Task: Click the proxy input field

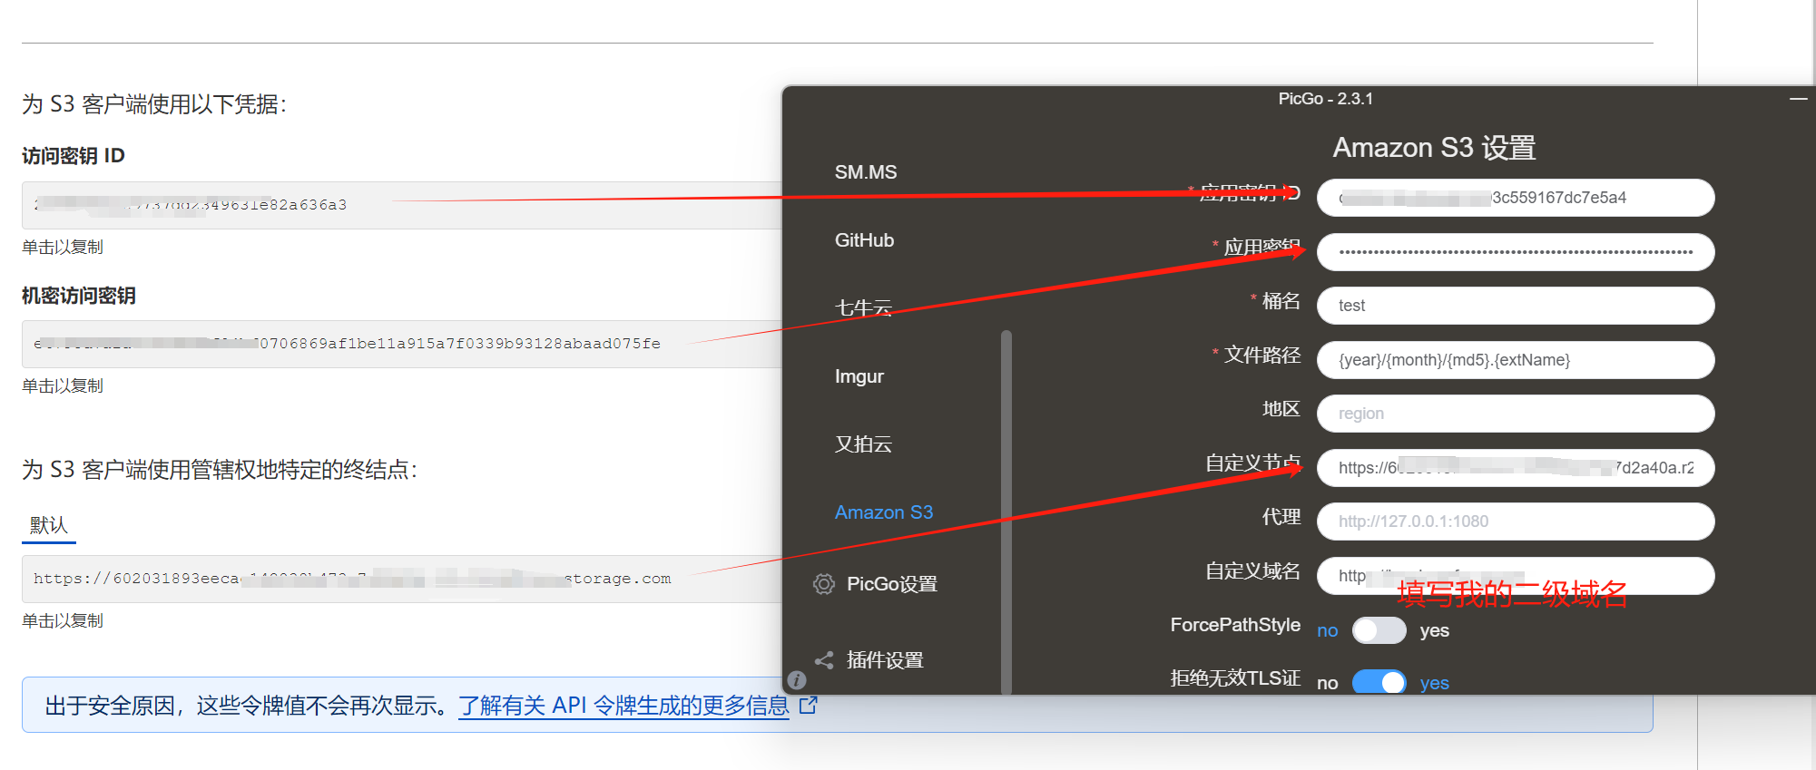Action: click(x=1515, y=521)
